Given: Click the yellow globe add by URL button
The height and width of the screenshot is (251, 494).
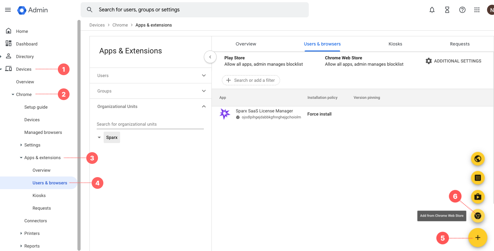Looking at the screenshot, I should click(478, 158).
